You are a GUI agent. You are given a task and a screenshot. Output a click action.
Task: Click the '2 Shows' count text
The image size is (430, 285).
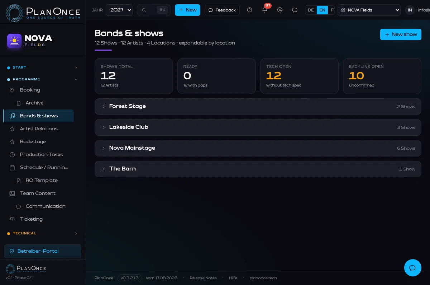pos(406,107)
